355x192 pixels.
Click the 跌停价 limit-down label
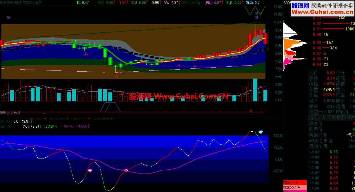pyautogui.click(x=316, y=129)
